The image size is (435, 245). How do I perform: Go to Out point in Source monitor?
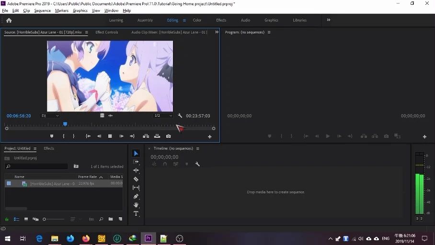[132, 136]
